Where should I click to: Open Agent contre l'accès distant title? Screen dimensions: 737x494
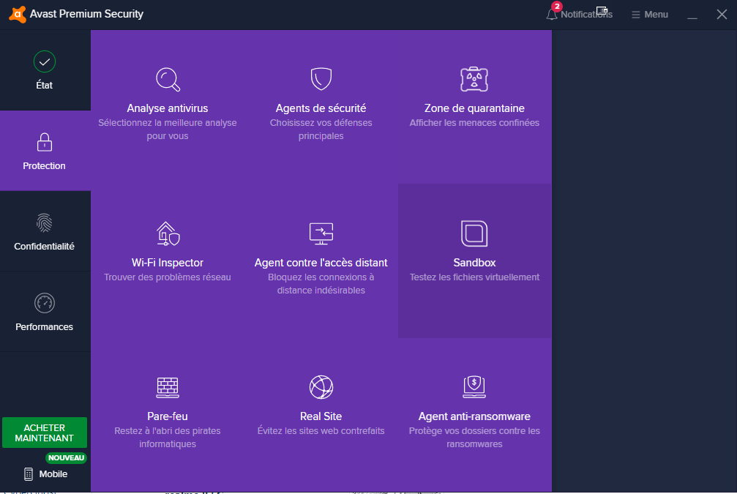(x=321, y=262)
